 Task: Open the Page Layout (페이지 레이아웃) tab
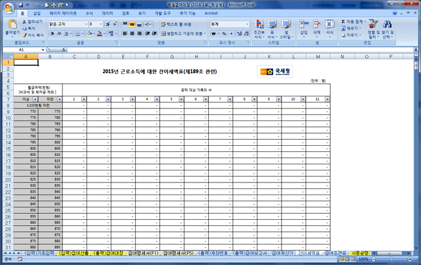[63, 13]
